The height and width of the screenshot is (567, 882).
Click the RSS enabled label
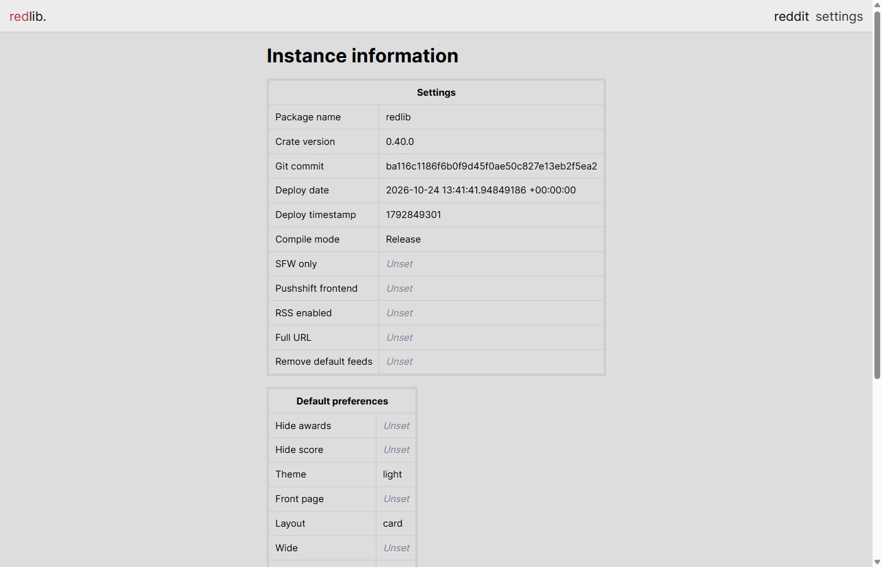pos(304,313)
